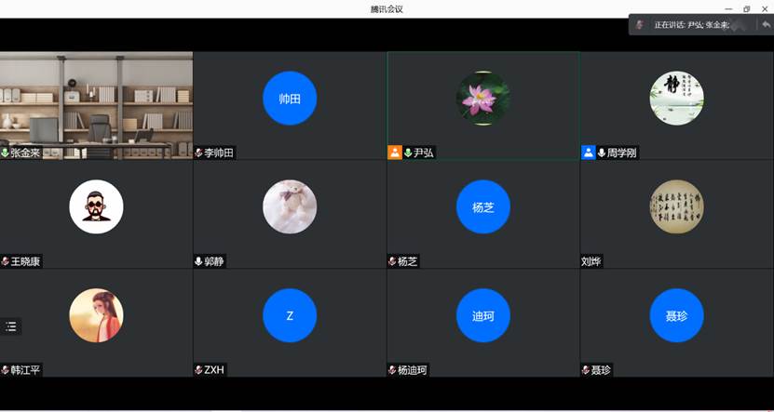This screenshot has height=412, width=774.
Task: Click the blue 帅田 avatar circle
Action: click(290, 98)
